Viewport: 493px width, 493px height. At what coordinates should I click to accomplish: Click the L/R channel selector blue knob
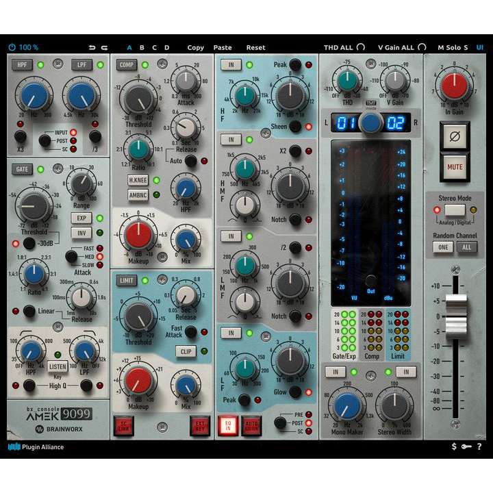(370, 123)
